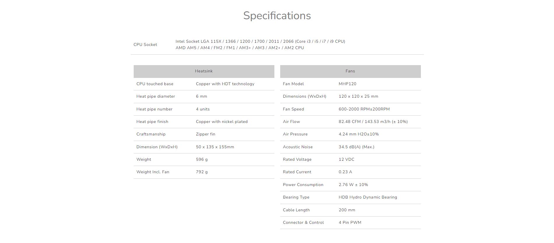Click the Bearing Type label

[x=296, y=197]
